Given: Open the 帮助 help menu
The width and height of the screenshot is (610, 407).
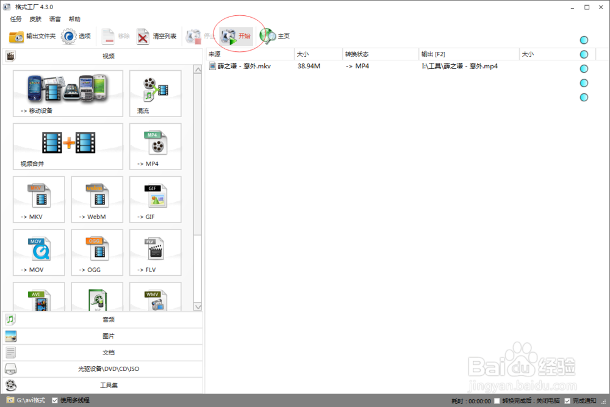Looking at the screenshot, I should click(74, 19).
